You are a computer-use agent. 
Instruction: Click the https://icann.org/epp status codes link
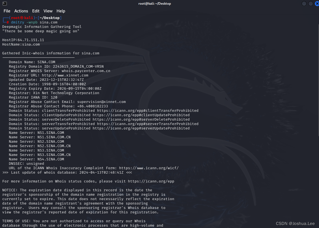click(x=151, y=181)
